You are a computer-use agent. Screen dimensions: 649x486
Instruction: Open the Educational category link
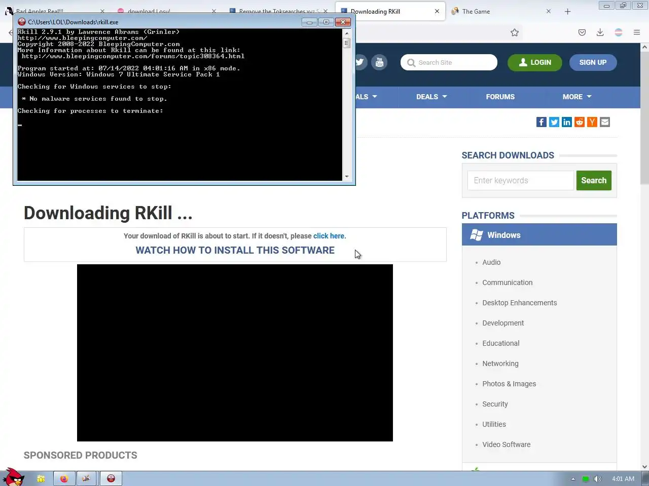(501, 343)
